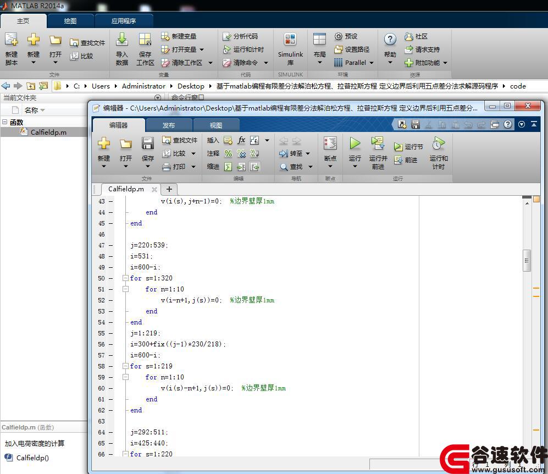Image resolution: width=548 pixels, height=474 pixels.
Task: Click Import Data green arrow icon
Action: (121, 40)
